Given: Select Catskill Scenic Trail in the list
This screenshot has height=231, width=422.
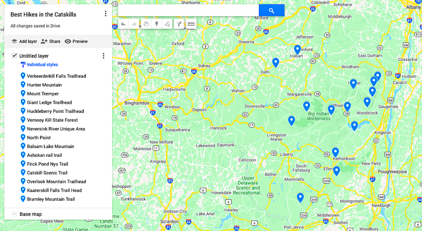Looking at the screenshot, I should 47,173.
